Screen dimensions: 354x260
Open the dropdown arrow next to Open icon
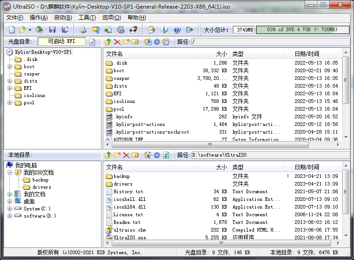click(x=30, y=30)
